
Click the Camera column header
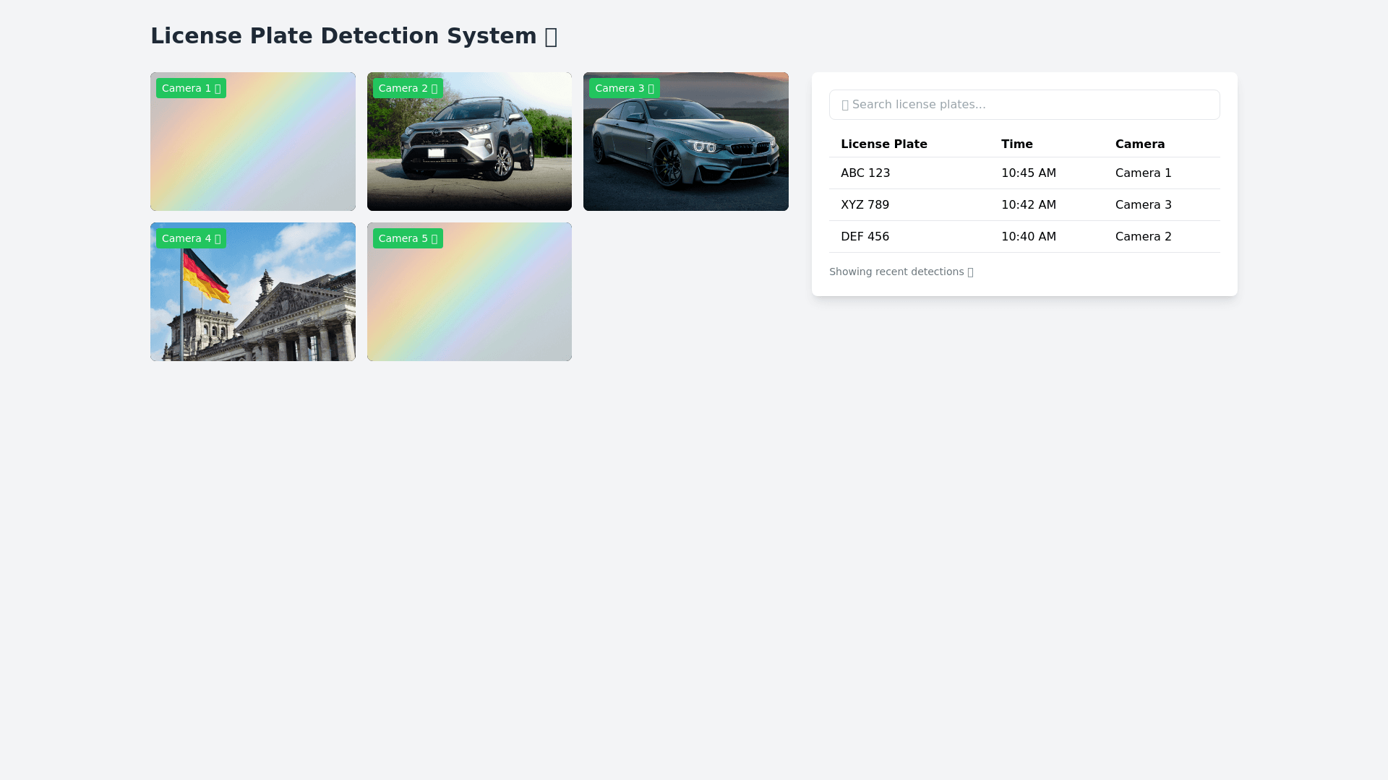(1139, 144)
